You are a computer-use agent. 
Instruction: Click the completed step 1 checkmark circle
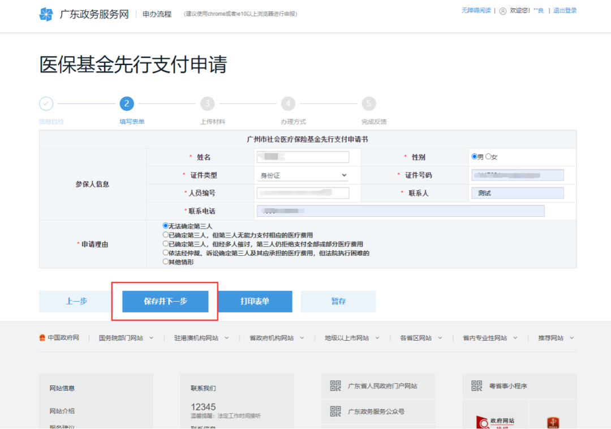click(46, 104)
